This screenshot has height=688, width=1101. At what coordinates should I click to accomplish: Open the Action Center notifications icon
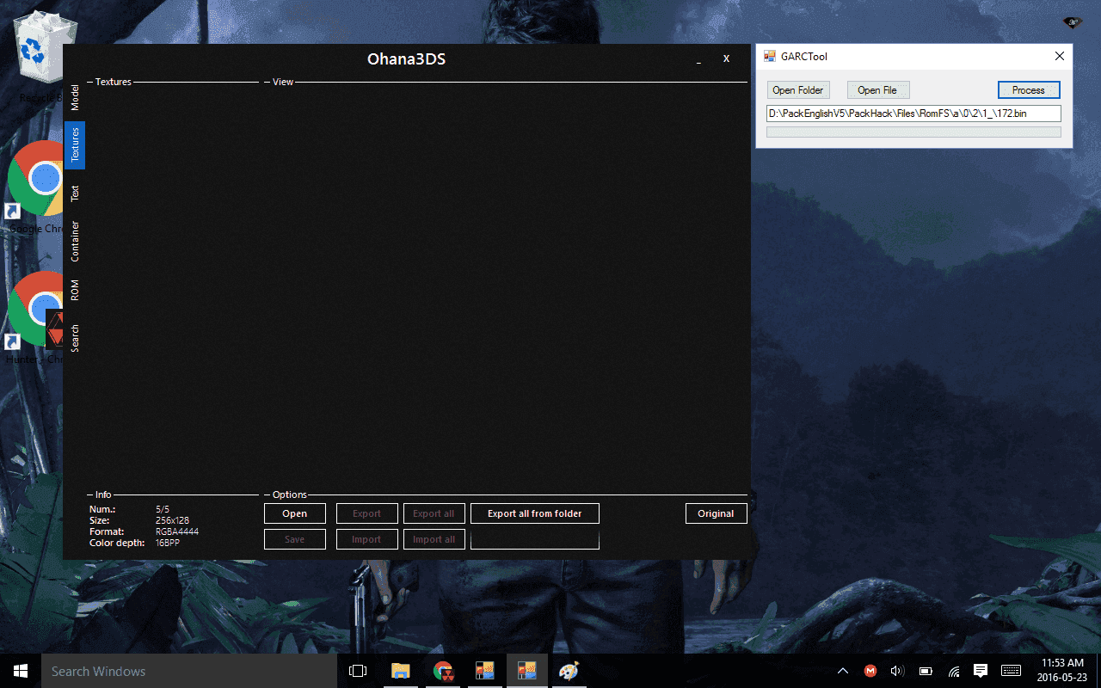(981, 671)
